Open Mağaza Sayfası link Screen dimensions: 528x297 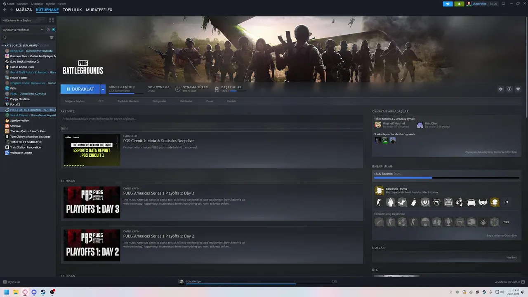(x=75, y=101)
